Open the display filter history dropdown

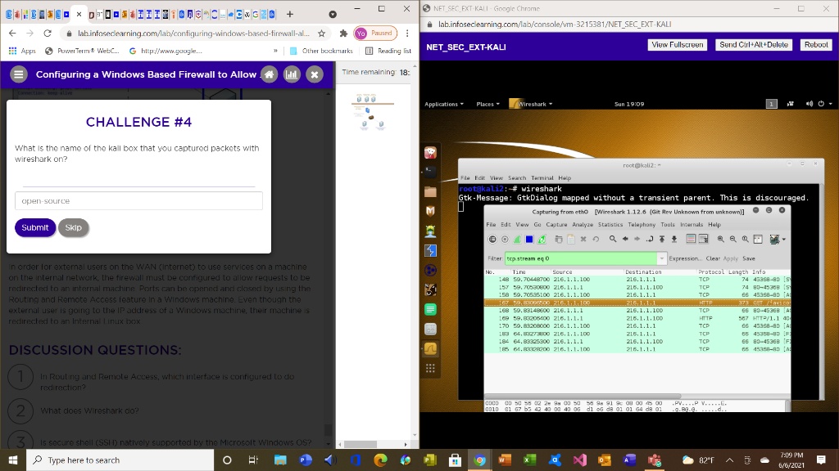(662, 258)
